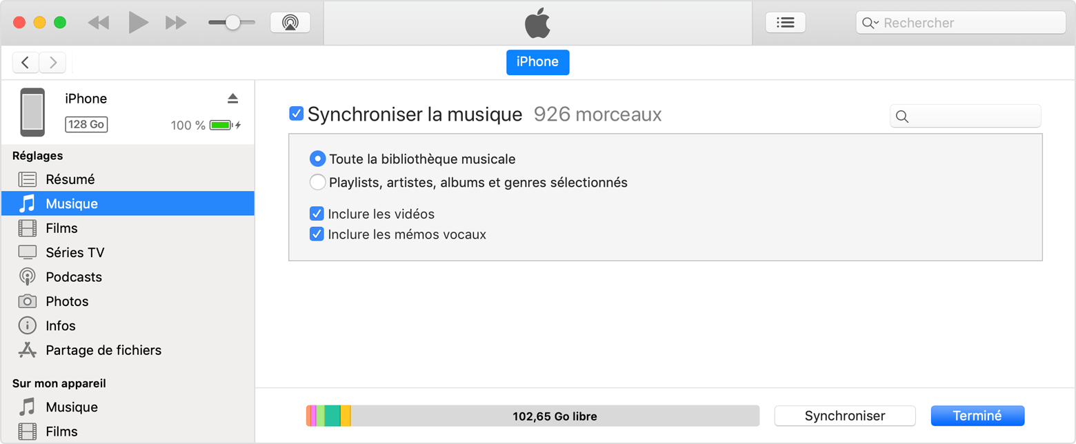Click the forward navigation arrow
Image resolution: width=1076 pixels, height=444 pixels.
[x=52, y=62]
